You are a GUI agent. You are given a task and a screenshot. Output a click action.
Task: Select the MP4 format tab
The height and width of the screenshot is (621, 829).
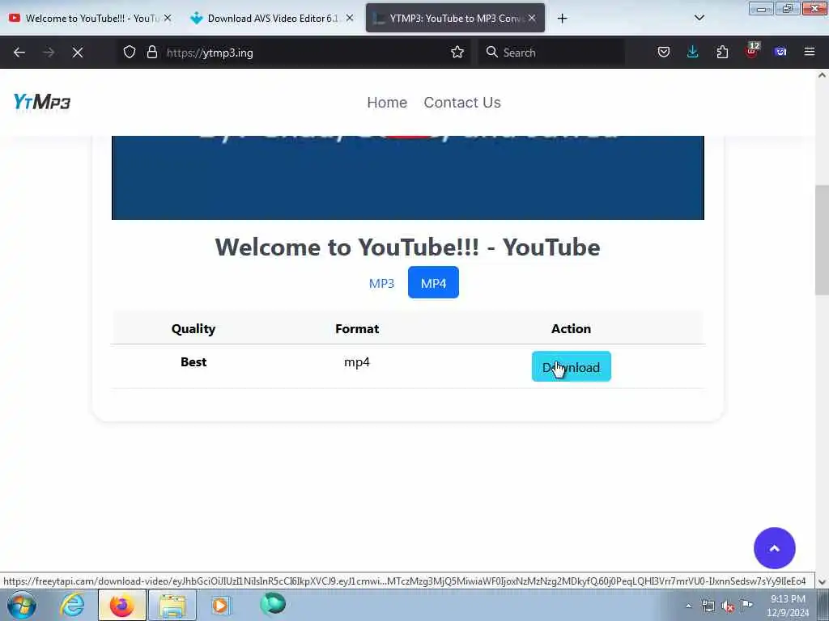point(434,282)
